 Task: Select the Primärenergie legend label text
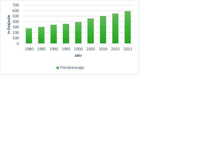72,67
